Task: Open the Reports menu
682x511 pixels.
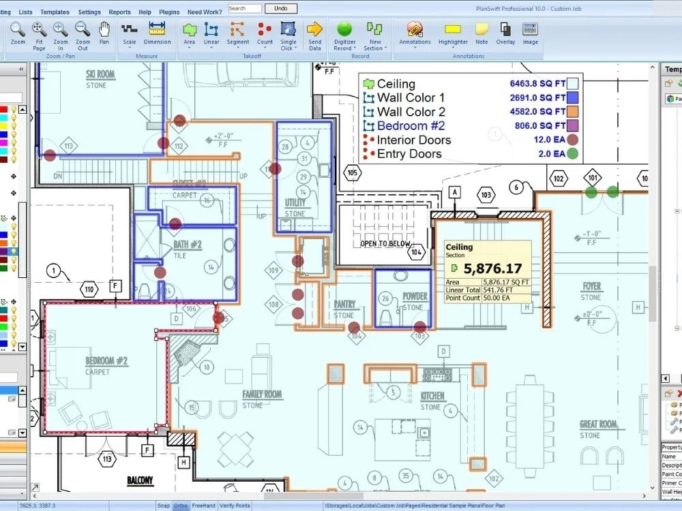Action: point(119,12)
